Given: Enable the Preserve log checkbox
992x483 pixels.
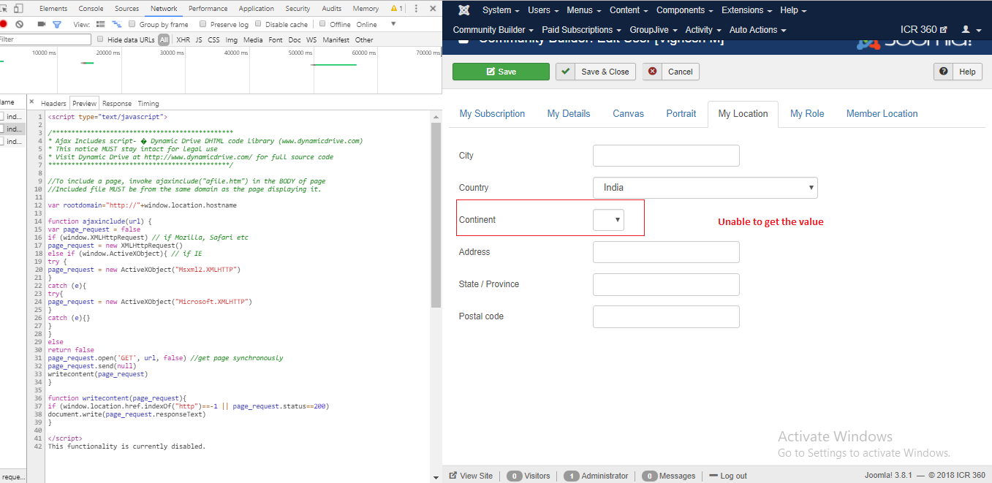Looking at the screenshot, I should (x=203, y=24).
